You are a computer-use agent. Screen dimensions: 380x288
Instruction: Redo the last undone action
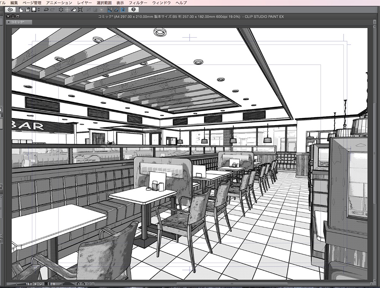tap(52, 10)
